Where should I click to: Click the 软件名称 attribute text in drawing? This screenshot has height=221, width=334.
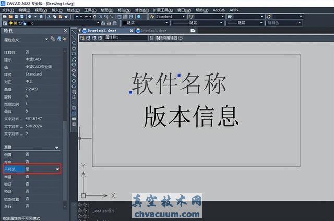[x=177, y=84]
